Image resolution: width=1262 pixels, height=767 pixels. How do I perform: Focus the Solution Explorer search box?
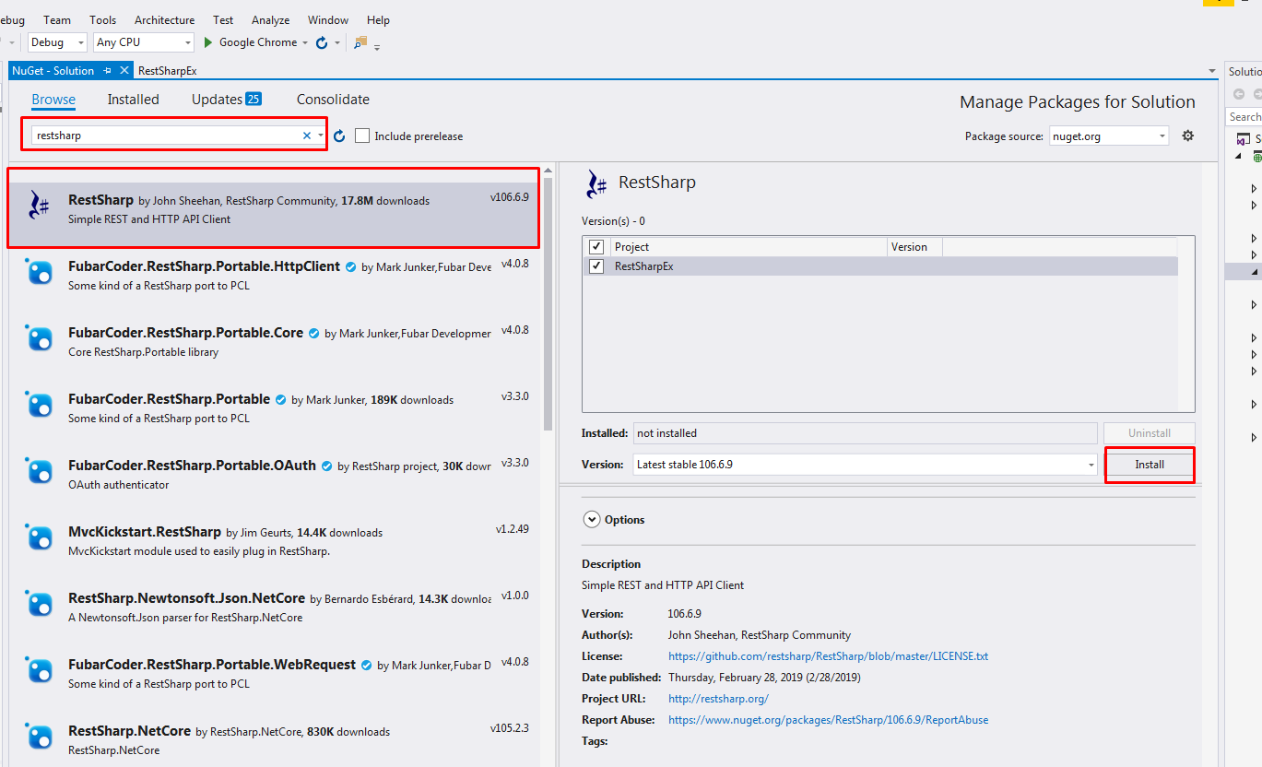[1244, 117]
